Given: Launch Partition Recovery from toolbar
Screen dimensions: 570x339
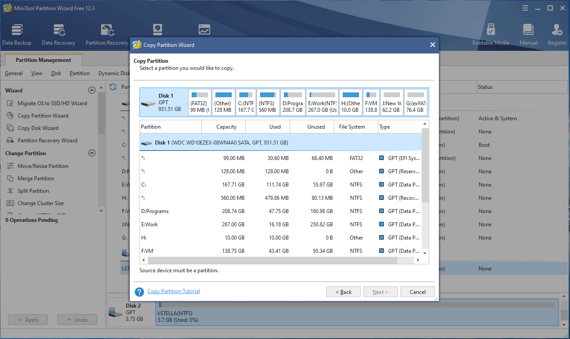Looking at the screenshot, I should 106,35.
